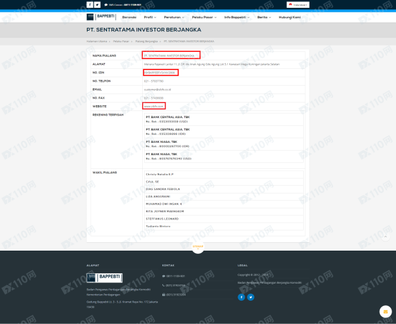Image resolution: width=396 pixels, height=324 pixels.
Task: Click Badan Pengawas text under Legal
Action: tap(269, 282)
